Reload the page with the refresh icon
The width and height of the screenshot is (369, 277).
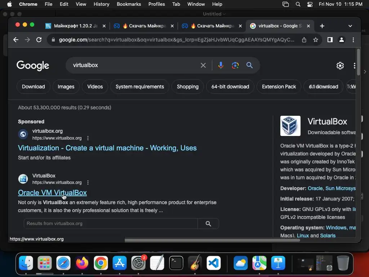[x=39, y=40]
